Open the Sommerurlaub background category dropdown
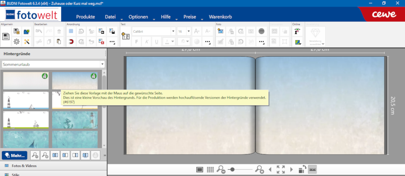 [53, 64]
